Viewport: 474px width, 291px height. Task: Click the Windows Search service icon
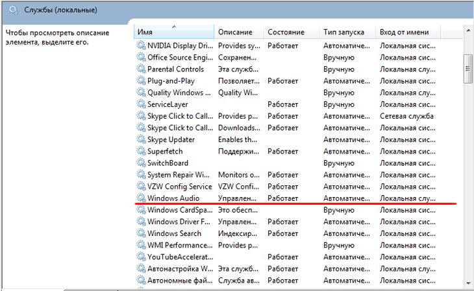(x=141, y=233)
